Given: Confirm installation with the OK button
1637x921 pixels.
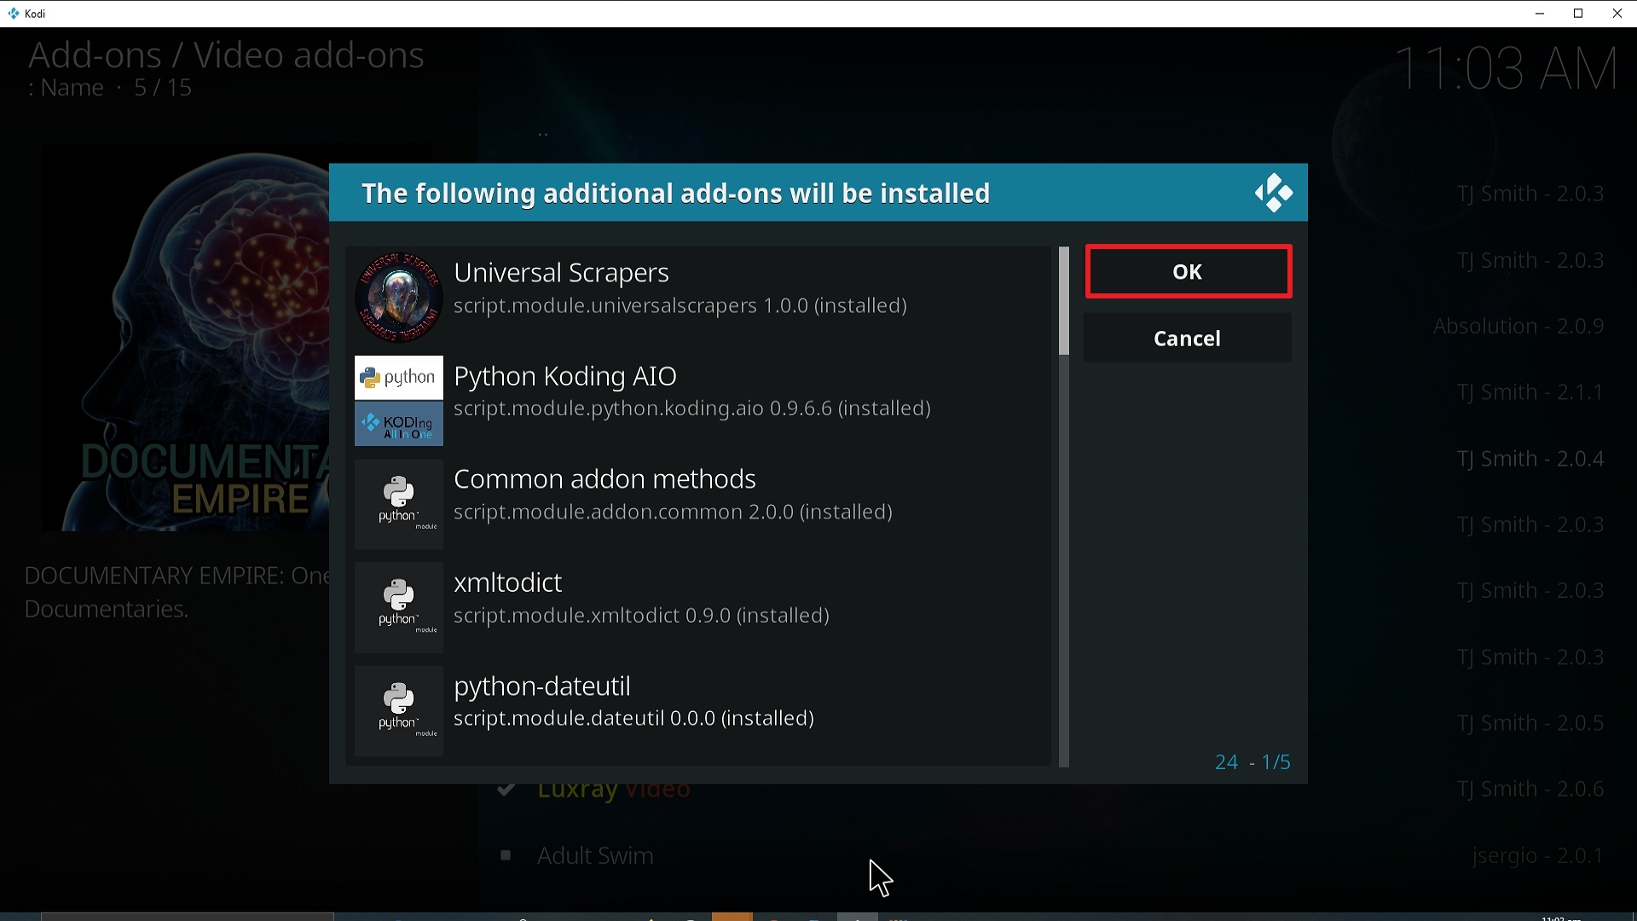Looking at the screenshot, I should (x=1189, y=272).
